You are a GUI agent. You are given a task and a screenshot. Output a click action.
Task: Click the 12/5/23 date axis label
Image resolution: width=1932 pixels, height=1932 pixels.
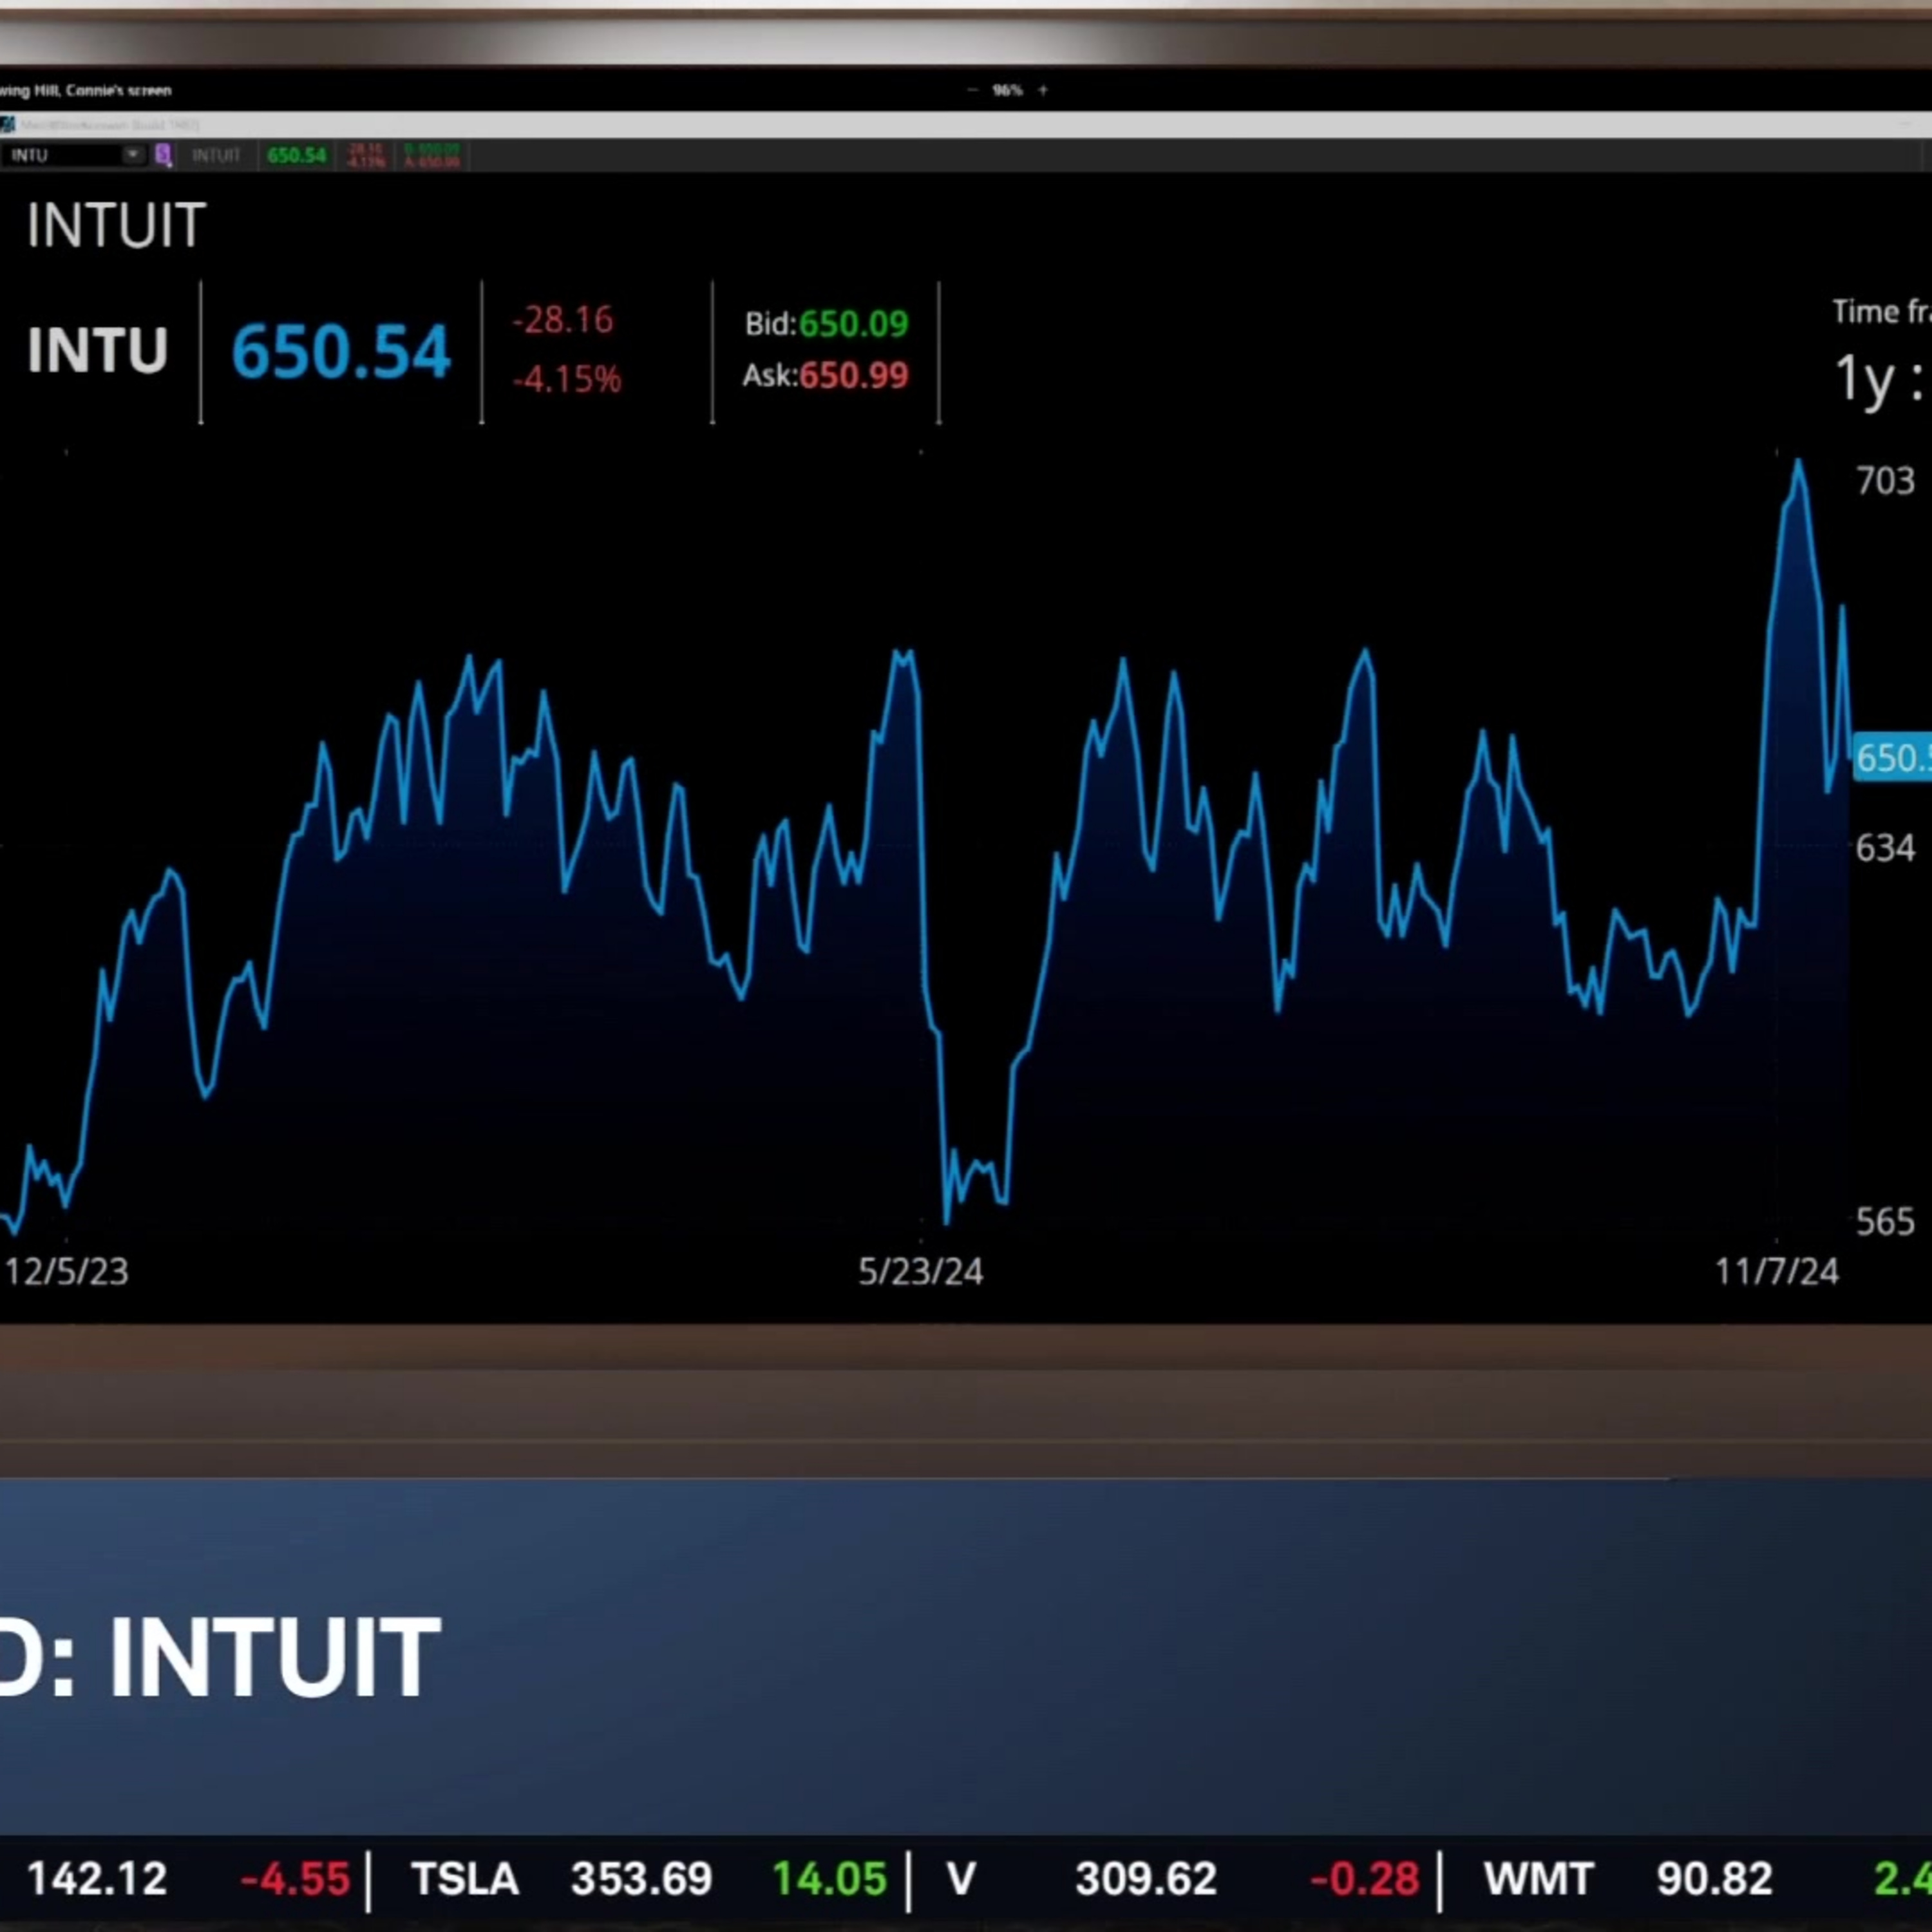click(67, 1272)
